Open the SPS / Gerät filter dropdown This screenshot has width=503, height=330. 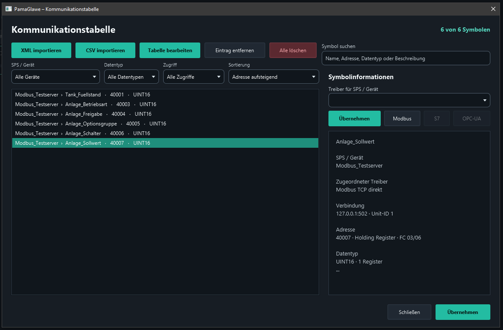pos(56,77)
